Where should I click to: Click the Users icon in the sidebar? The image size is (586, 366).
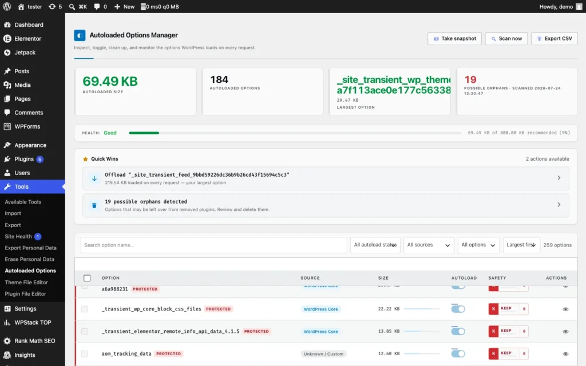click(7, 173)
